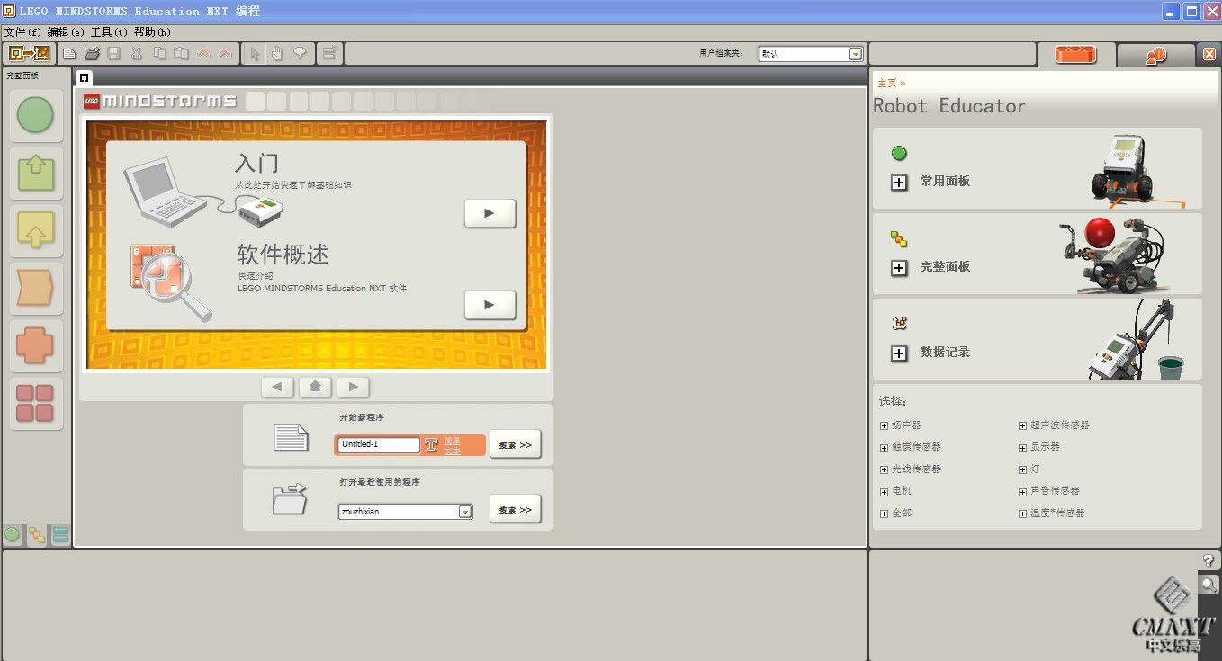This screenshot has width=1222, height=661.
Task: Click the 主页 breadcrumb link
Action: coord(887,83)
